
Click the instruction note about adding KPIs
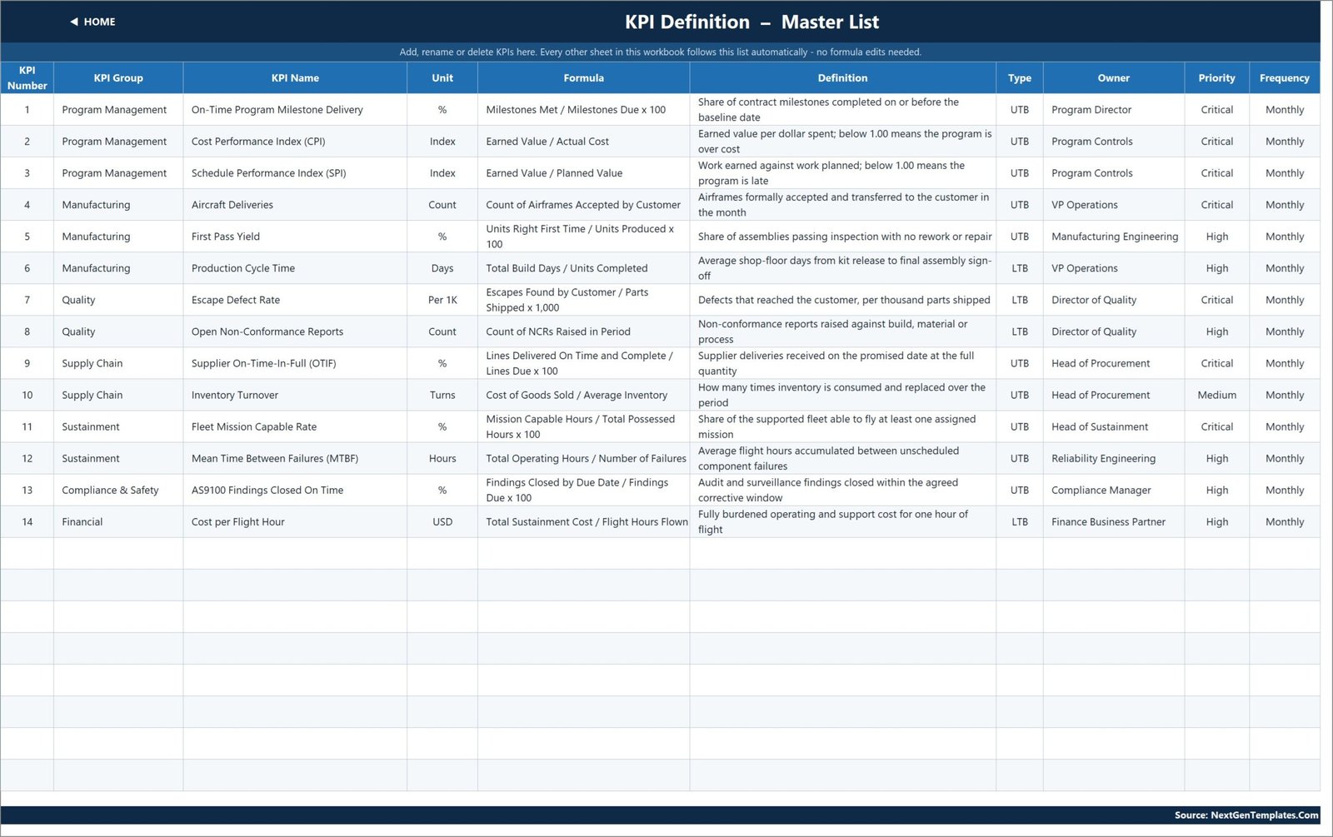(x=660, y=52)
